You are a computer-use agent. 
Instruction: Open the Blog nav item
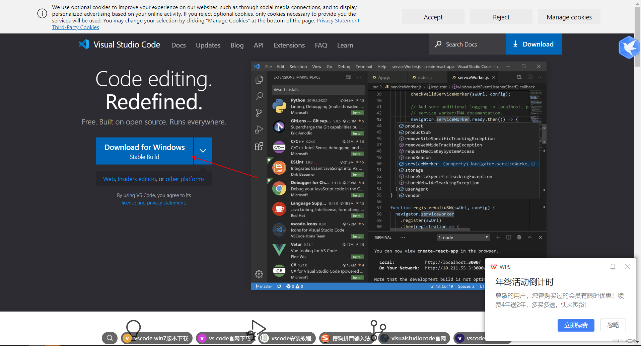pyautogui.click(x=237, y=45)
